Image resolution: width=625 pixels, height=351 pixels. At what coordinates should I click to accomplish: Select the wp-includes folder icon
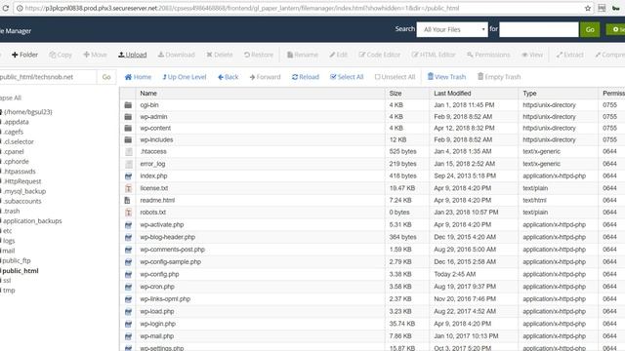128,139
